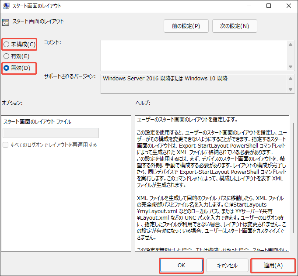Focus the コメント text area

pyautogui.click(x=194, y=55)
